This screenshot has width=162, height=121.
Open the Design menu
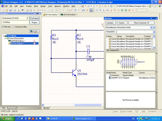pyautogui.click(x=43, y=6)
